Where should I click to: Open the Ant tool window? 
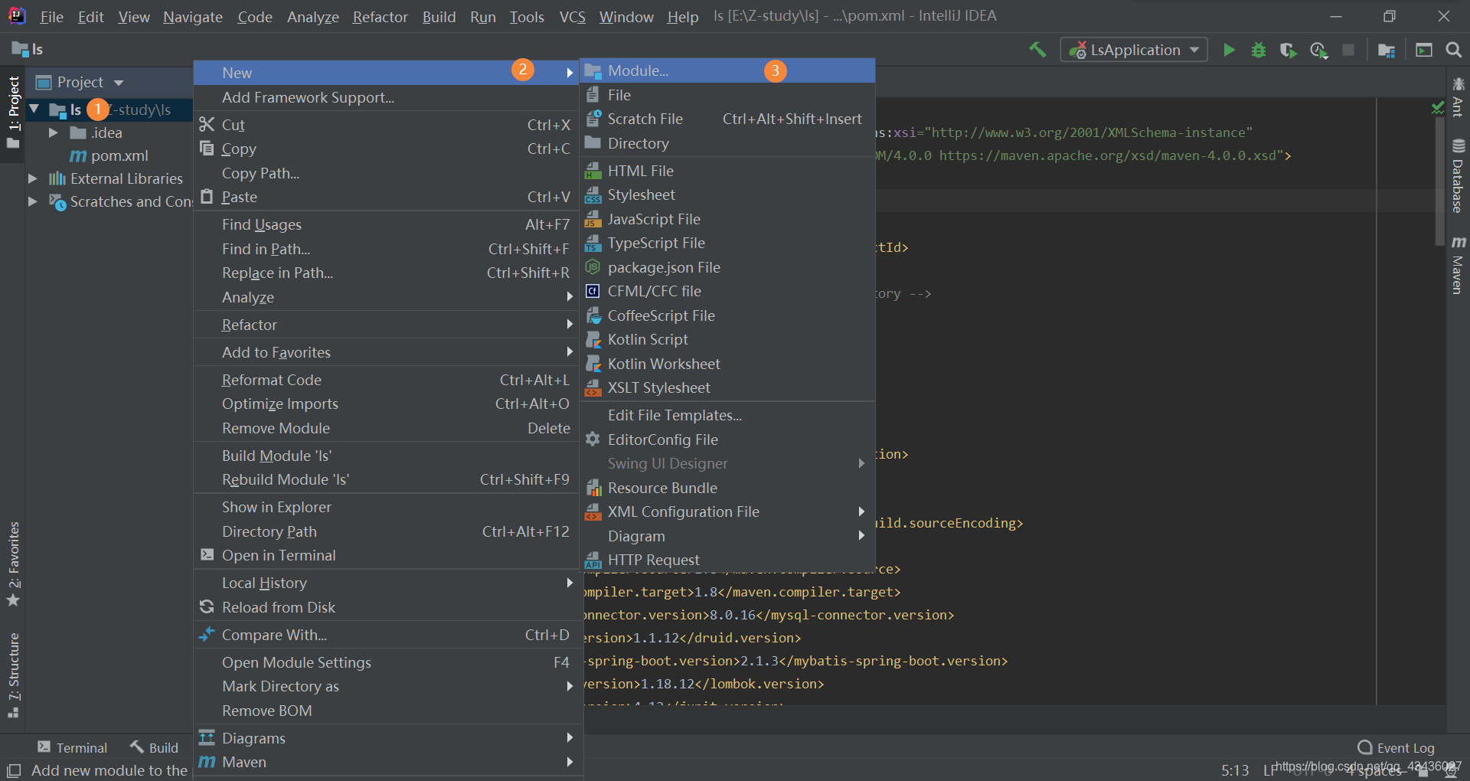[x=1458, y=96]
